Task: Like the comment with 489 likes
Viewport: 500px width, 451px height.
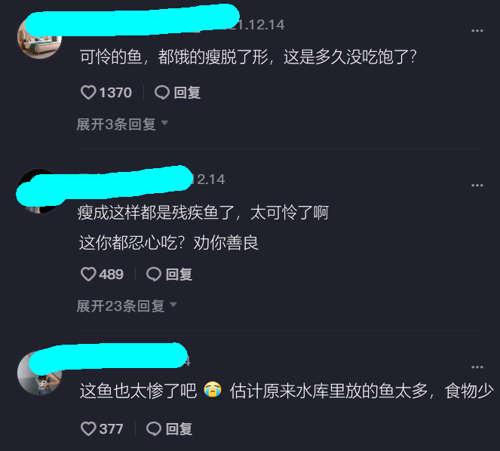Action: (88, 275)
